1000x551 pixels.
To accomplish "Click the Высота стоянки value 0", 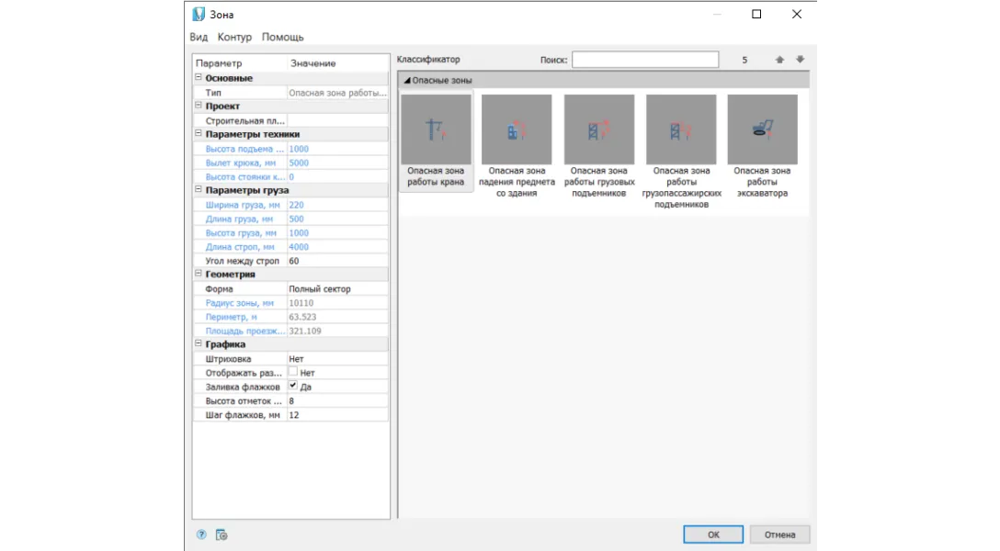I will [337, 176].
